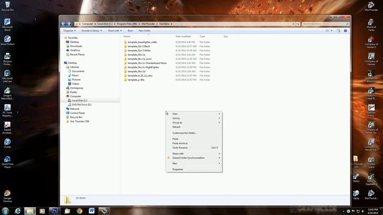Launch Microsoft Word desktop shortcut
The height and width of the screenshot is (215, 383).
tap(7, 24)
